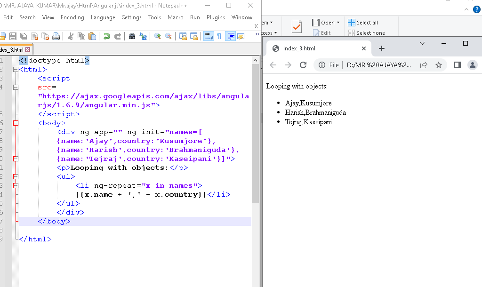Toggle Word Wrap in the toolbar
482x287 pixels.
[x=208, y=36]
